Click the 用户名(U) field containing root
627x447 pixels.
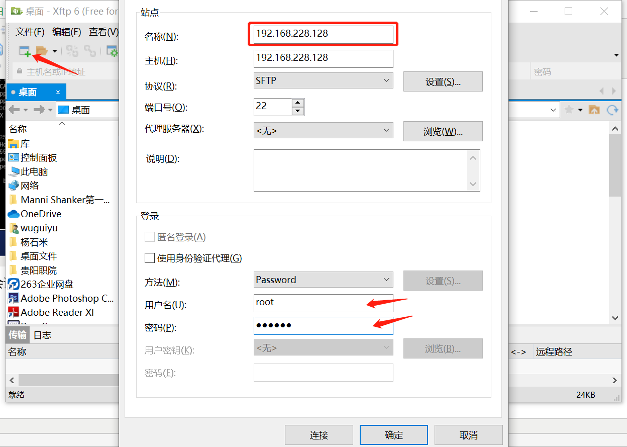[x=324, y=303]
